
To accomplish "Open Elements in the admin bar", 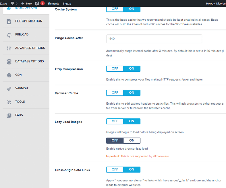I will tap(53, 3).
